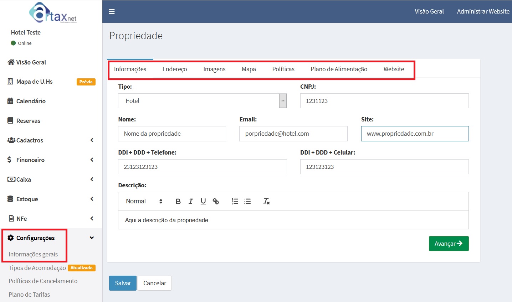Switch to the Imagens tab
The image size is (512, 302).
coord(214,69)
